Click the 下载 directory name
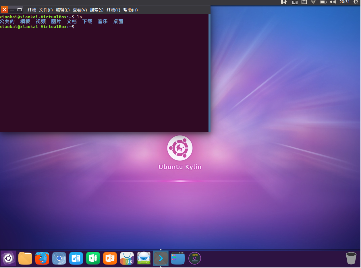The height and width of the screenshot is (268, 361). pyautogui.click(x=87, y=22)
